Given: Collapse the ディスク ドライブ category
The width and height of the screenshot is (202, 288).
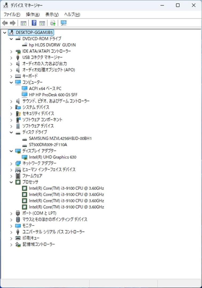Looking at the screenshot, I should (11, 133).
